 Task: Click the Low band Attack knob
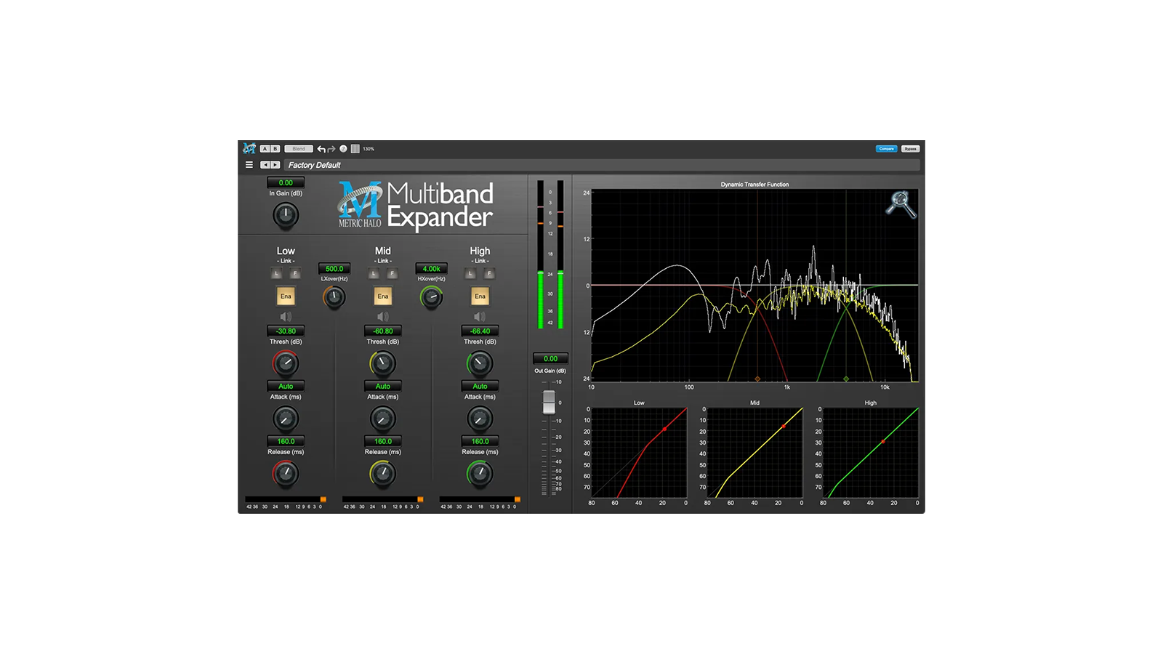[286, 419]
